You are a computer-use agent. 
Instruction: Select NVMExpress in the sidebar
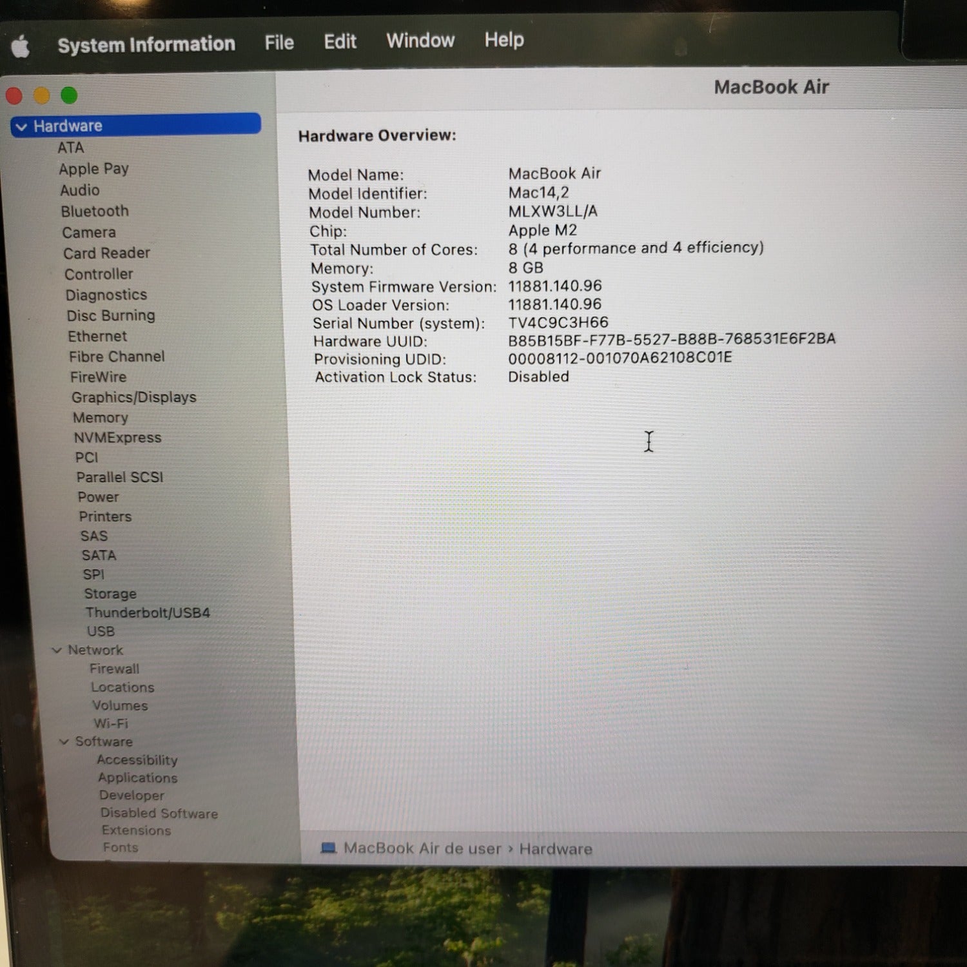click(x=117, y=438)
